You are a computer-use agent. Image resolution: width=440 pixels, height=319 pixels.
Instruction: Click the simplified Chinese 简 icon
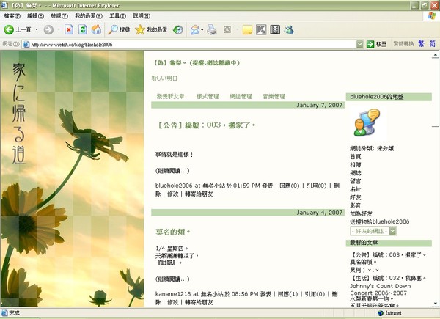coord(433,43)
